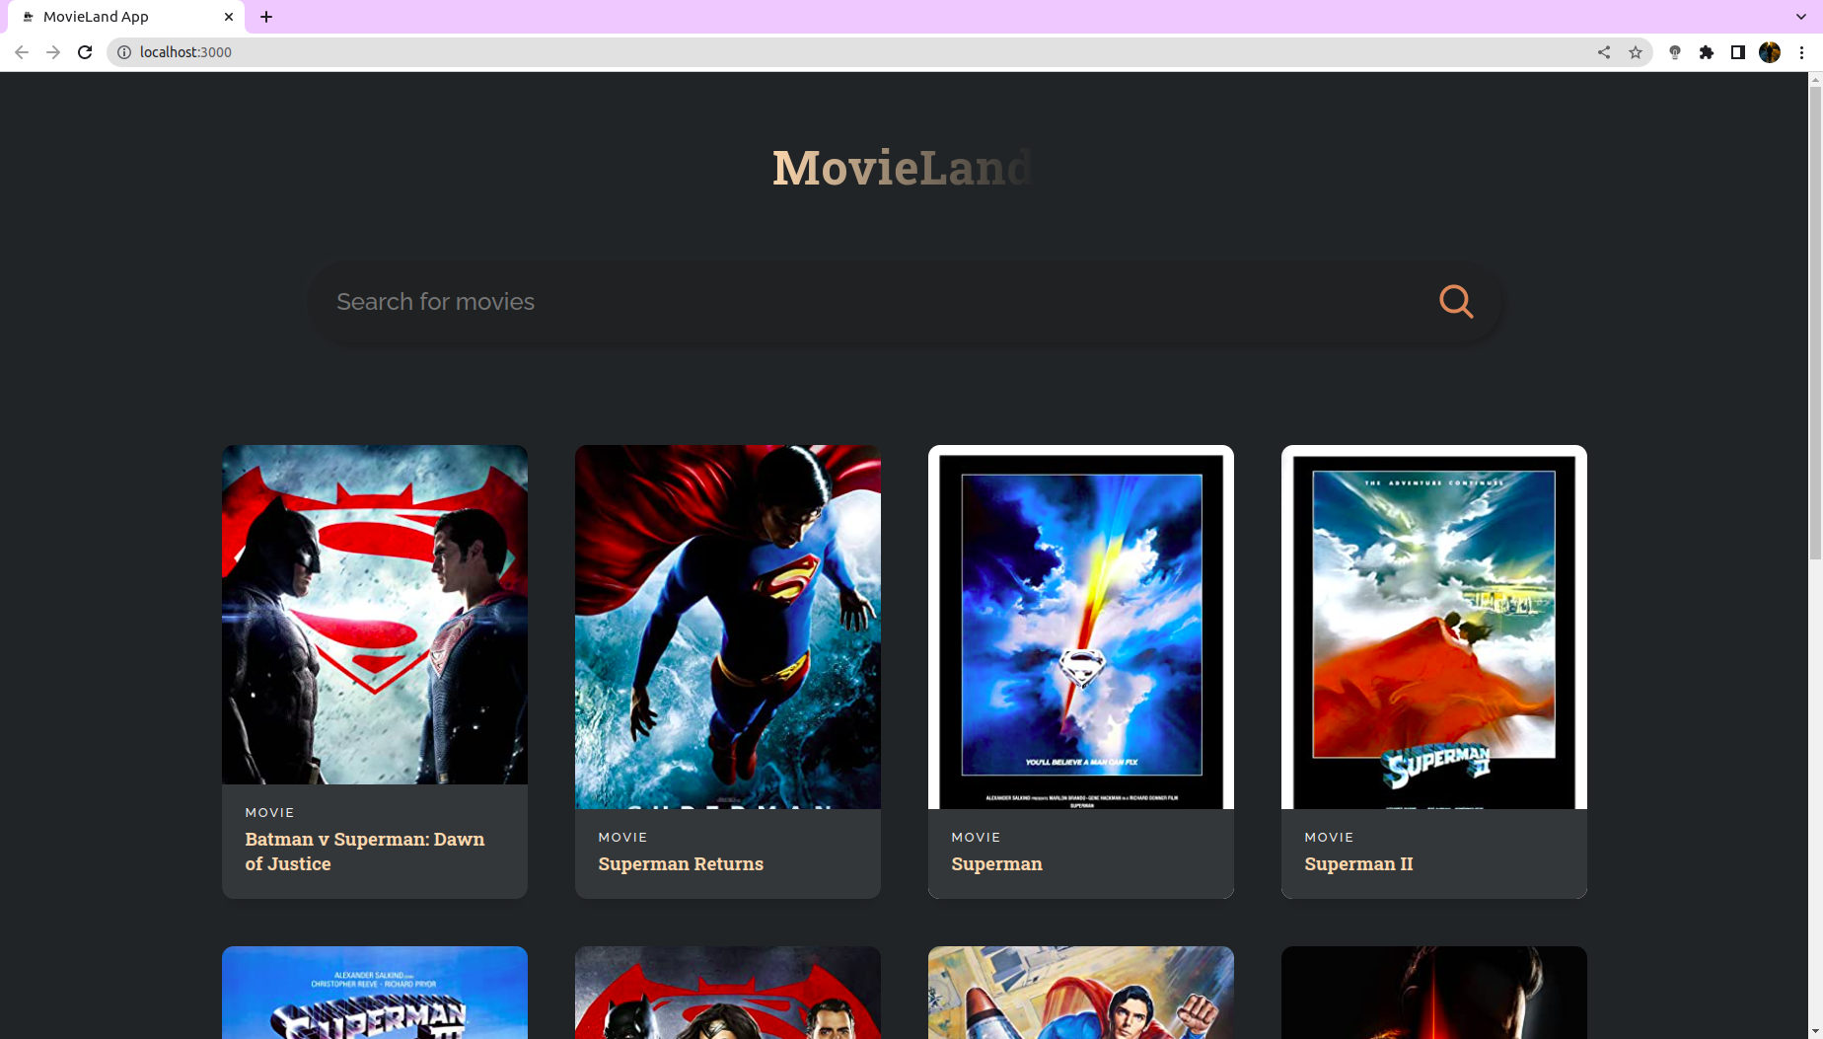Click the search magnifier icon
Screen dimensions: 1823x1039
(1457, 301)
